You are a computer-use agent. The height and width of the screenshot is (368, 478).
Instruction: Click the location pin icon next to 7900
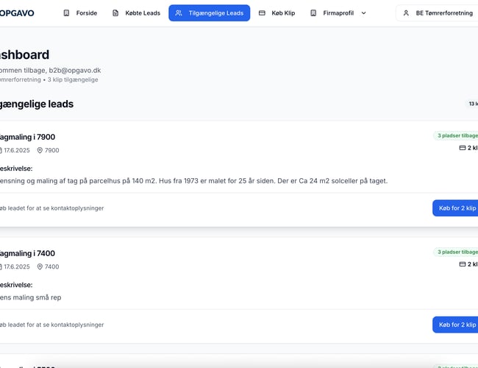pyautogui.click(x=40, y=150)
